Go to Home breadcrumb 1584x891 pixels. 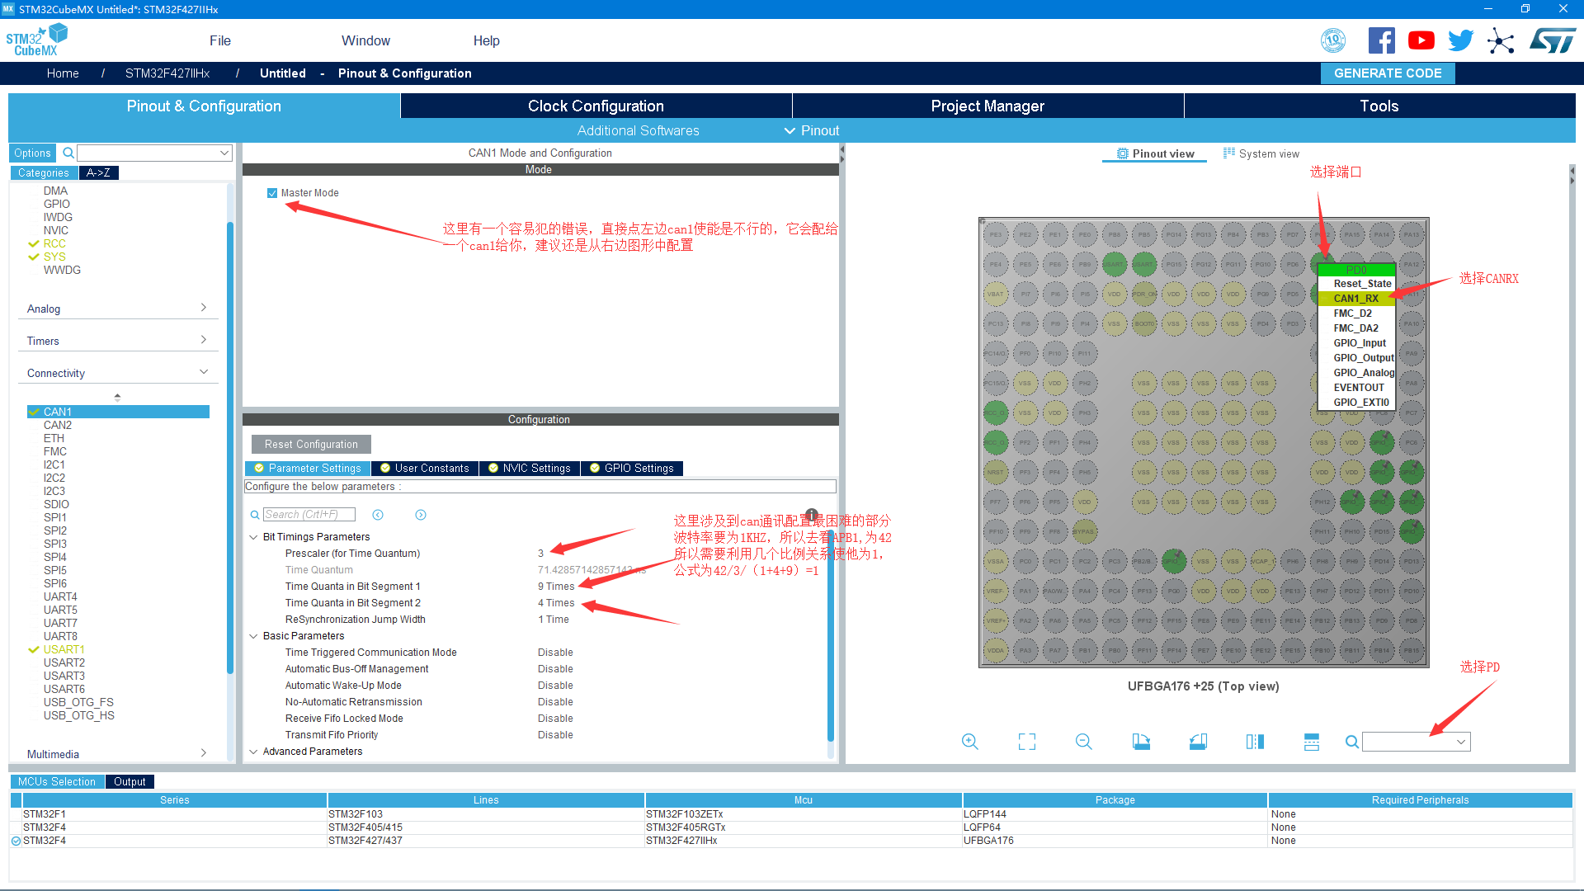pyautogui.click(x=63, y=73)
